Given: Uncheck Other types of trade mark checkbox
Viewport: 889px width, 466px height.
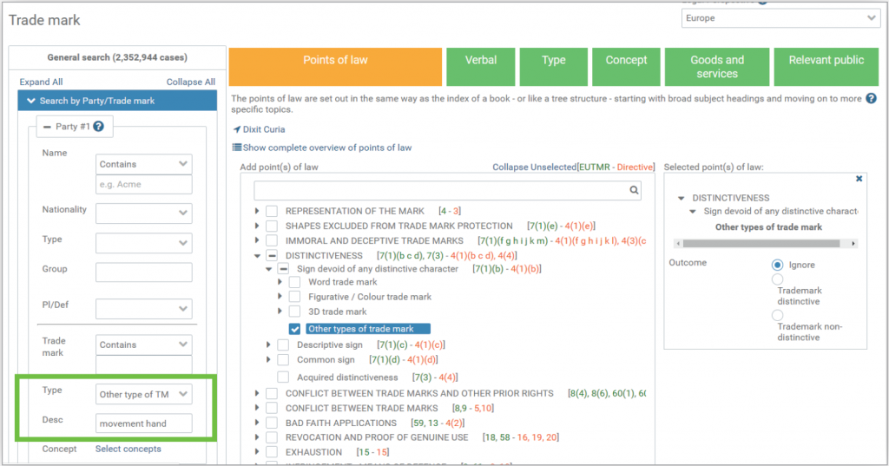Looking at the screenshot, I should tap(295, 329).
